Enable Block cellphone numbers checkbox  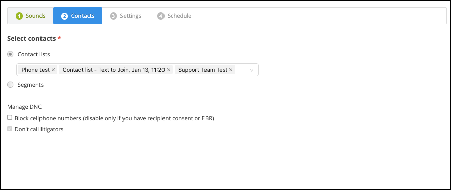coord(10,117)
